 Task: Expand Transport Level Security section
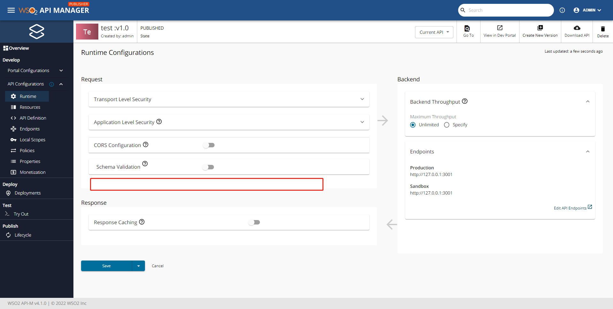(362, 99)
